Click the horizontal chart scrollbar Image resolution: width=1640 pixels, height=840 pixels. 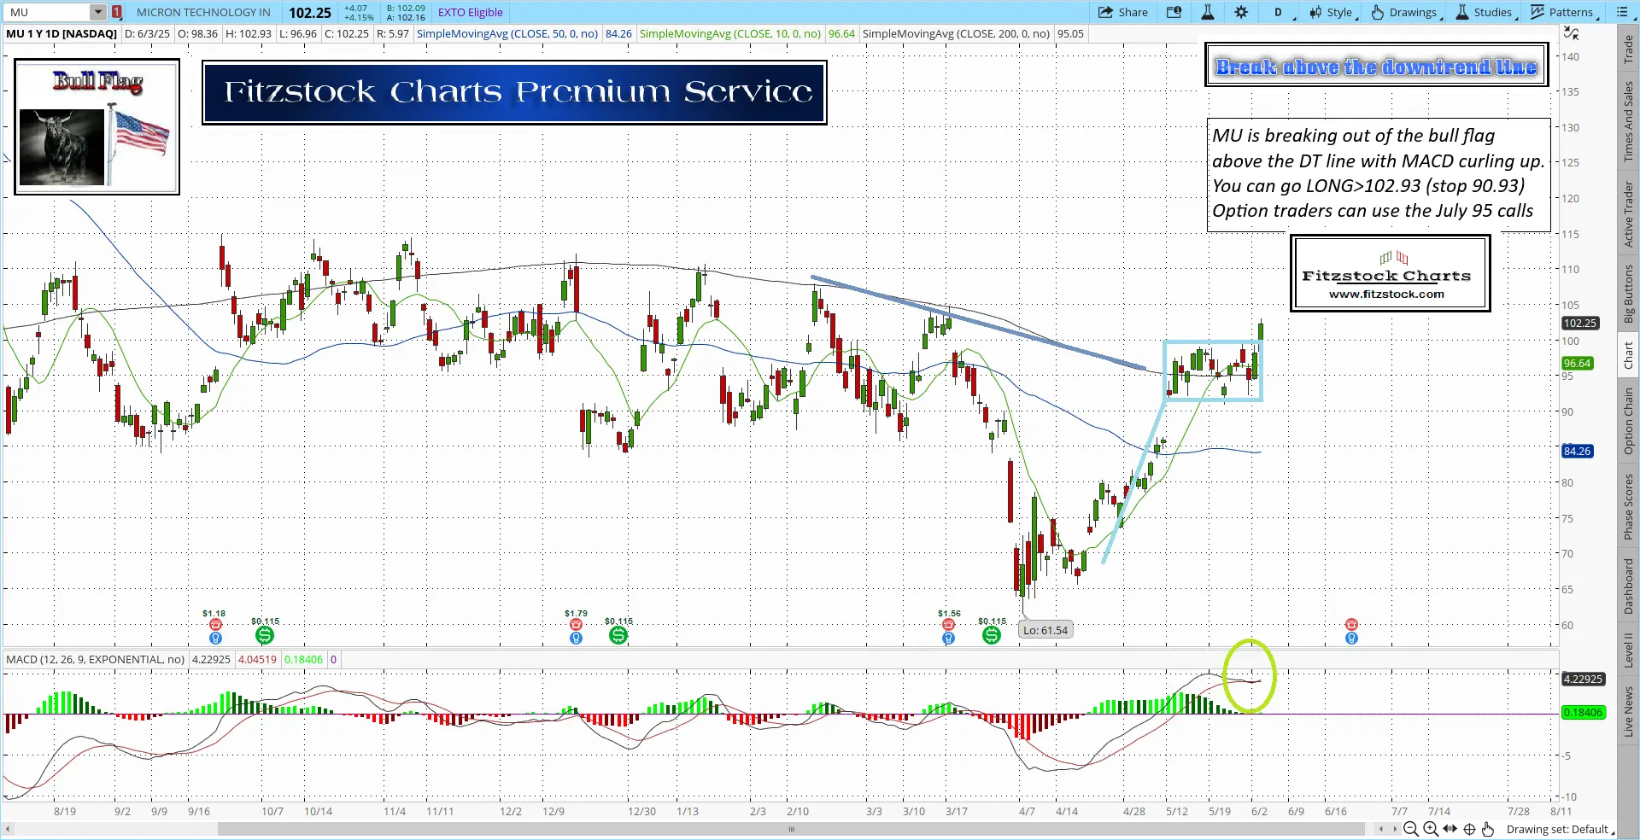pyautogui.click(x=791, y=829)
